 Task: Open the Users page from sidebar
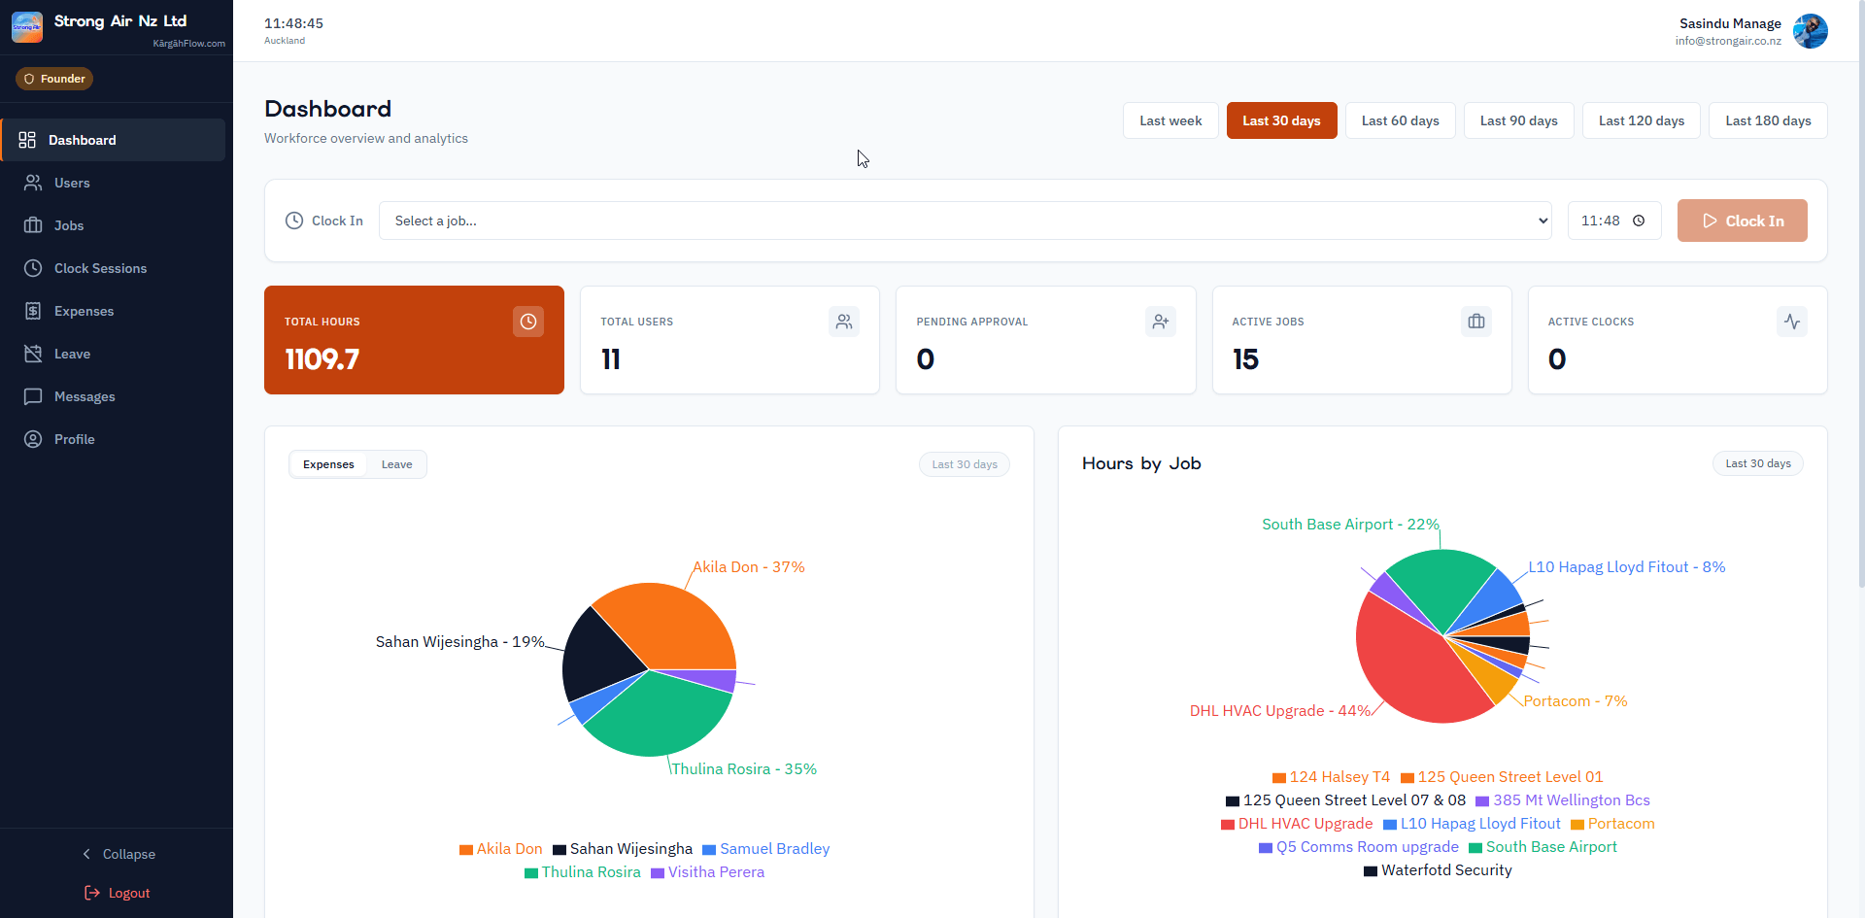115,183
